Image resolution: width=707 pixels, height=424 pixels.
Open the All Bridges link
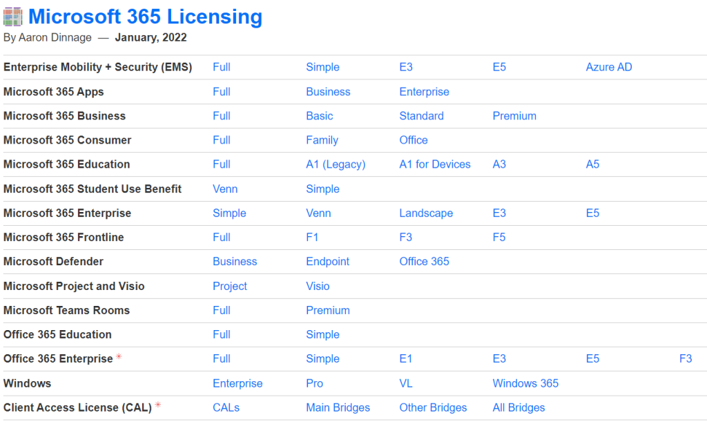pyautogui.click(x=519, y=407)
